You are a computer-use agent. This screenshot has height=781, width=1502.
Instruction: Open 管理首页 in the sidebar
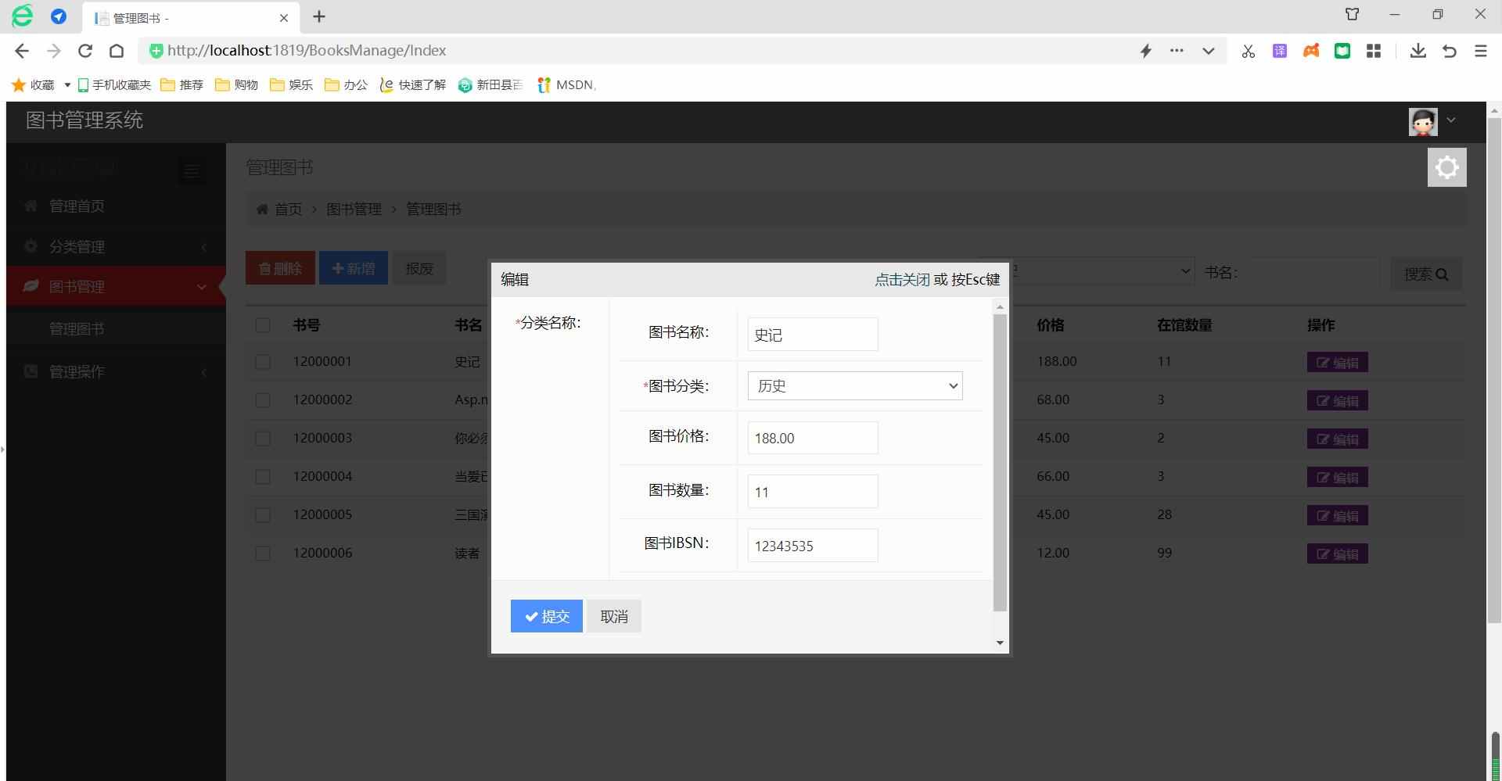pos(116,206)
